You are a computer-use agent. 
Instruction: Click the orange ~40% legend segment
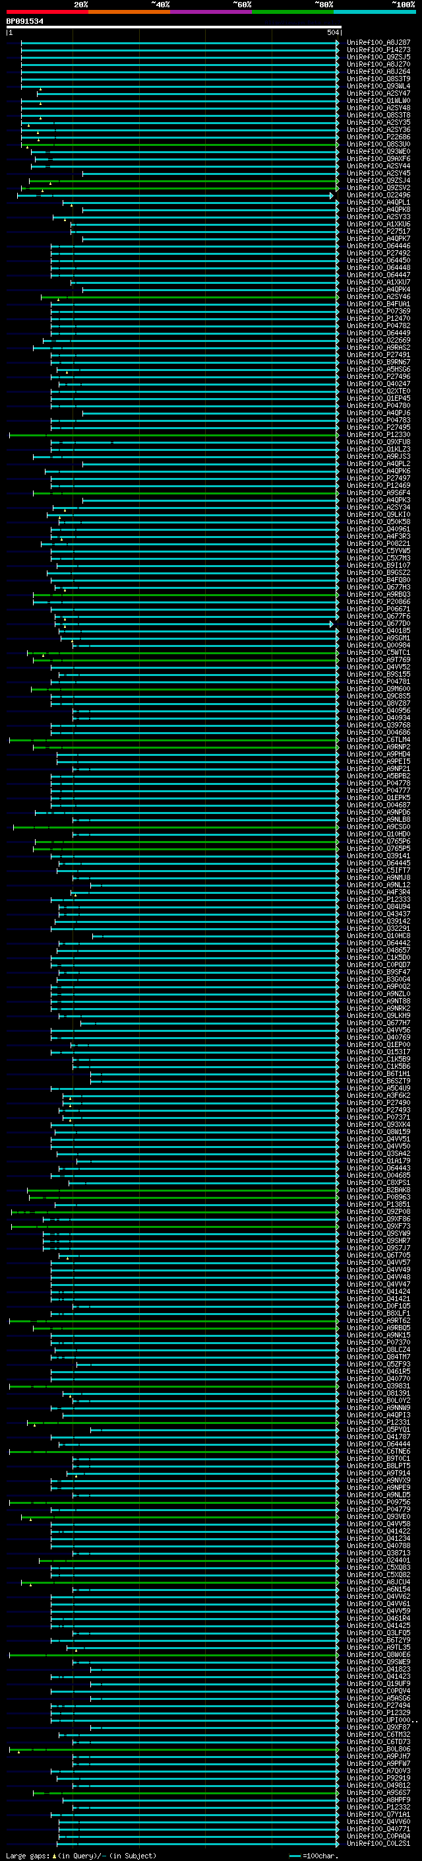point(129,12)
